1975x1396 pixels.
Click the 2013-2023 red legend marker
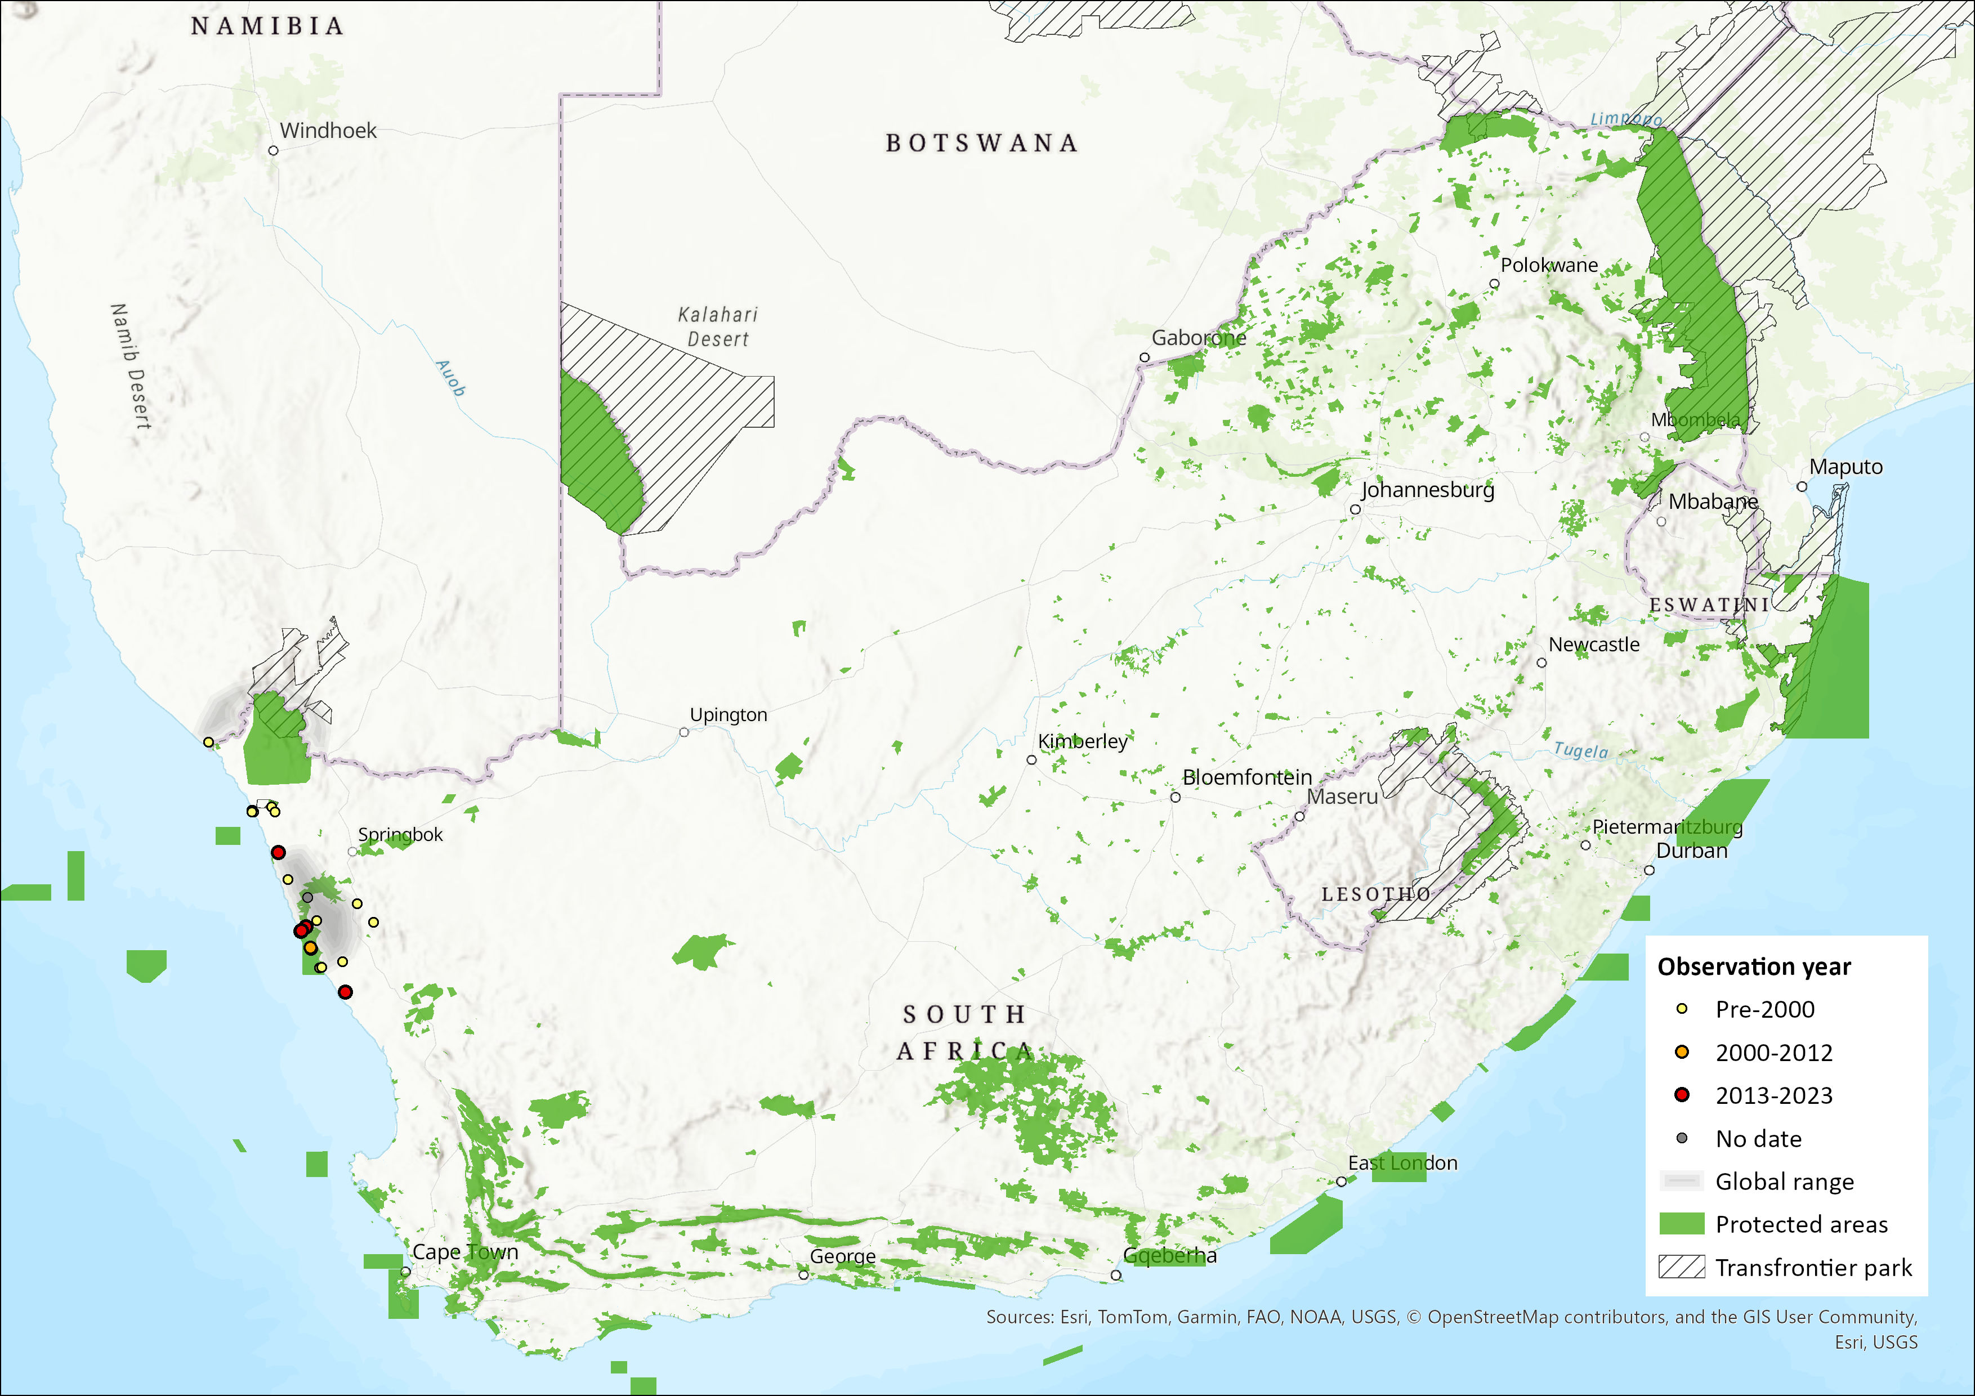click(x=1682, y=1095)
